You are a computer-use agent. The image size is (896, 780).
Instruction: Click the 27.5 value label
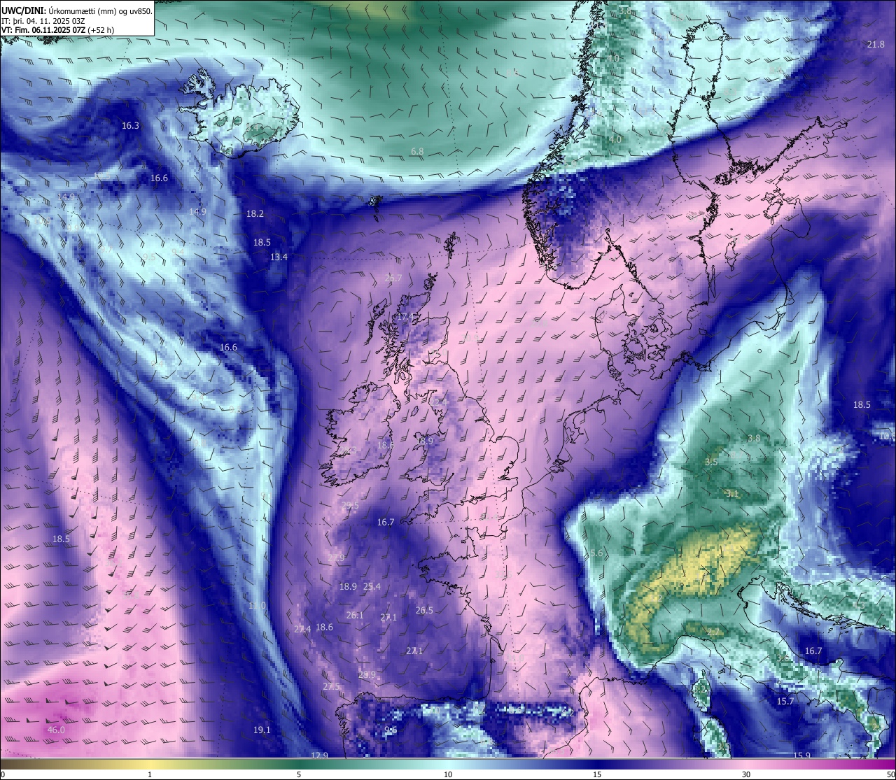[x=331, y=687]
